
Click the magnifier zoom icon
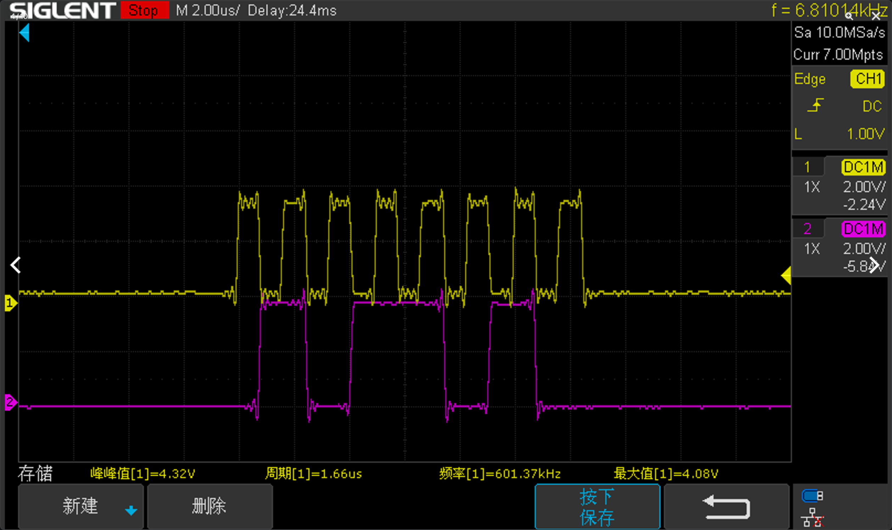[x=849, y=16]
